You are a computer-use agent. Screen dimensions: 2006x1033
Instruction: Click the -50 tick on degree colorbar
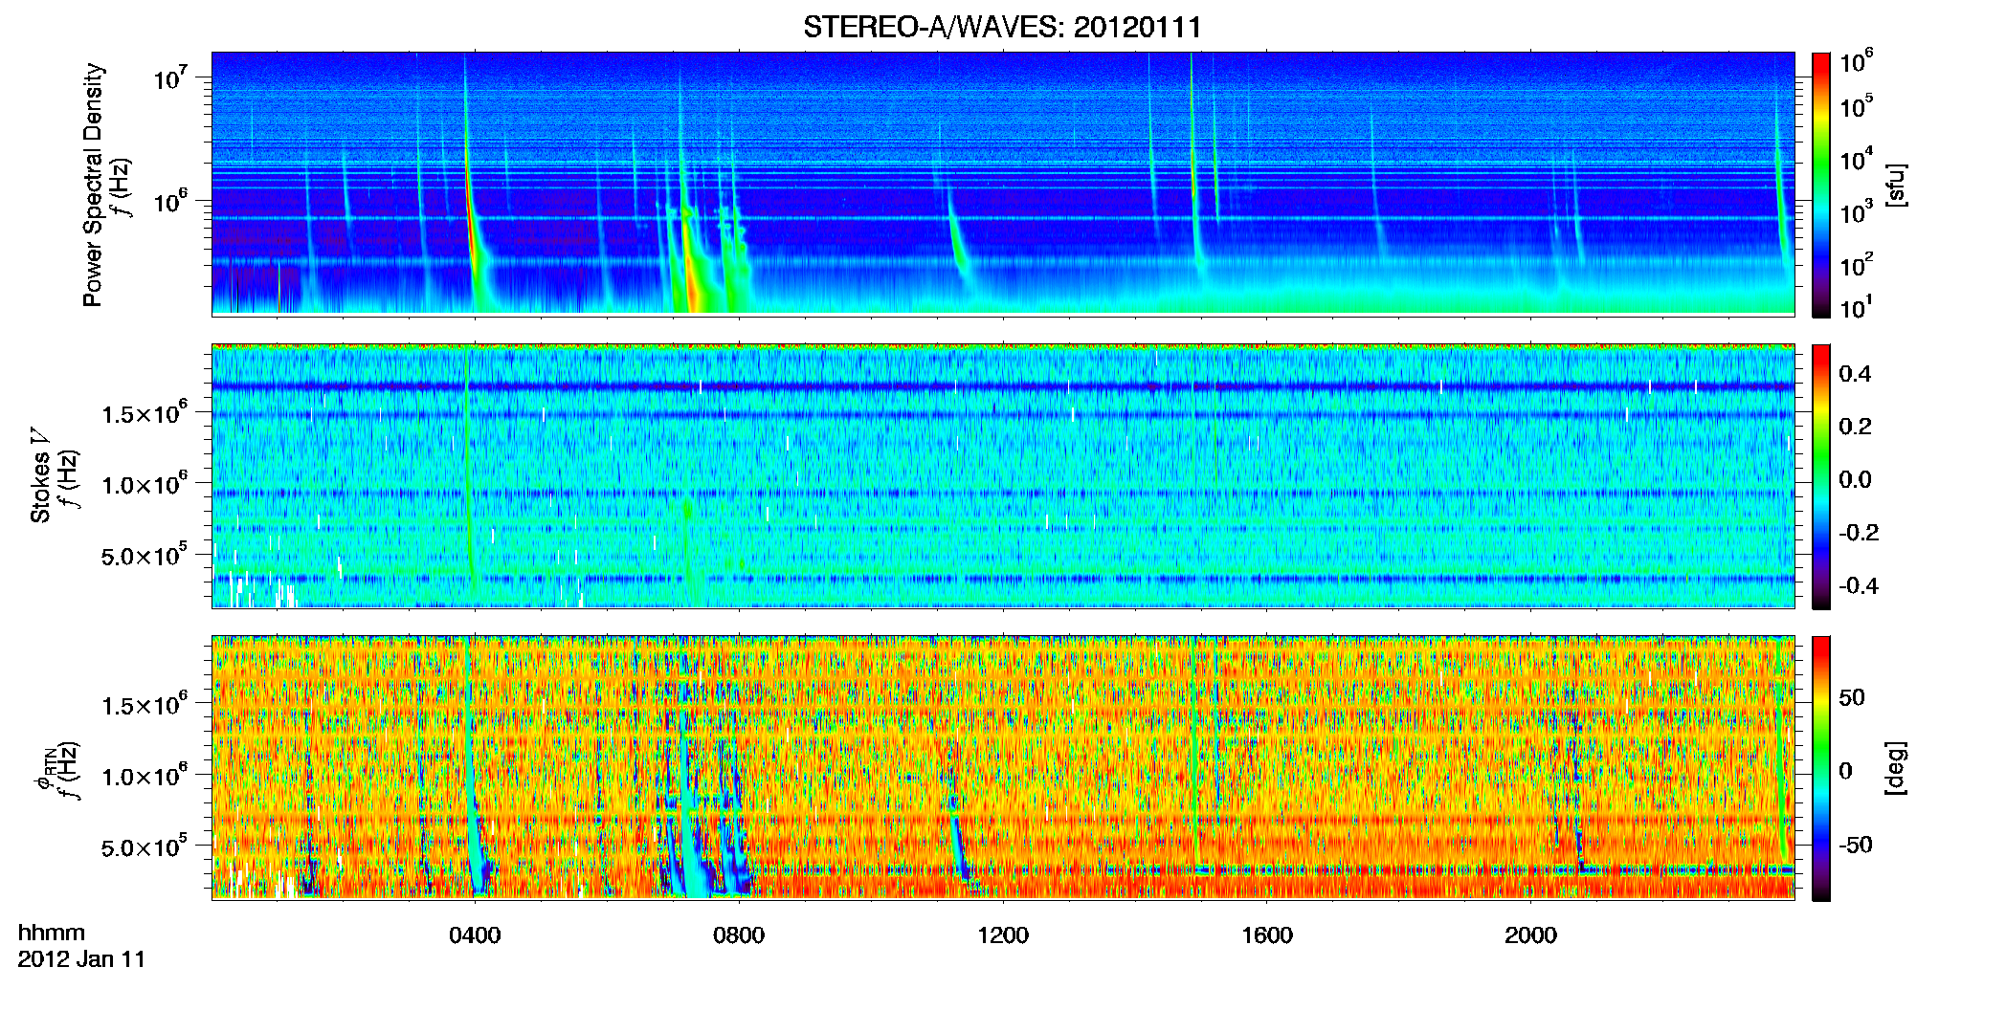click(1856, 845)
